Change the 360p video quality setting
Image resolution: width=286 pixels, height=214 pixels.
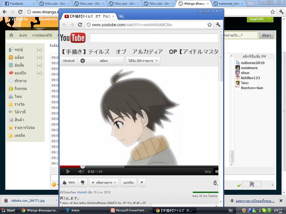coord(208,172)
